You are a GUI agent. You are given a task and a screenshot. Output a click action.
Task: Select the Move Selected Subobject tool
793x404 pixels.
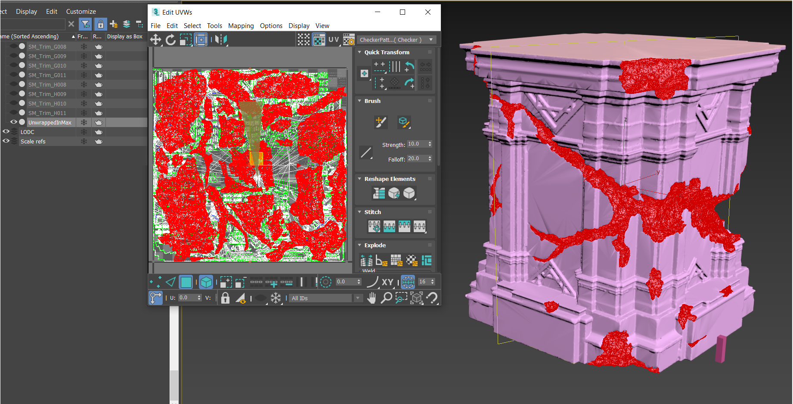click(x=155, y=40)
